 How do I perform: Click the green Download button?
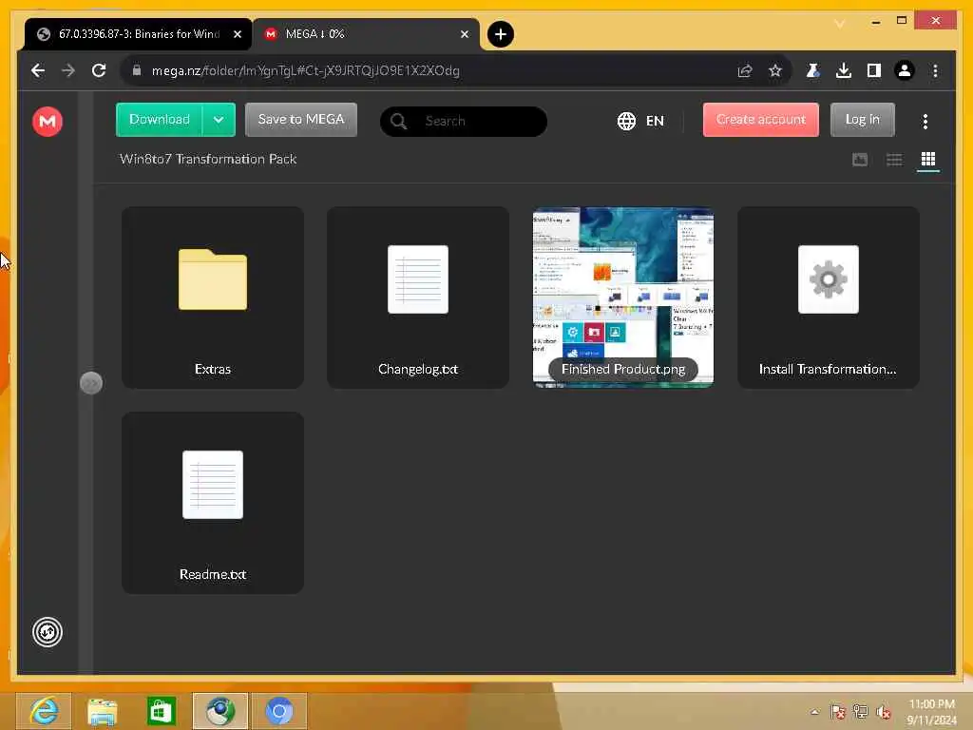(x=160, y=119)
